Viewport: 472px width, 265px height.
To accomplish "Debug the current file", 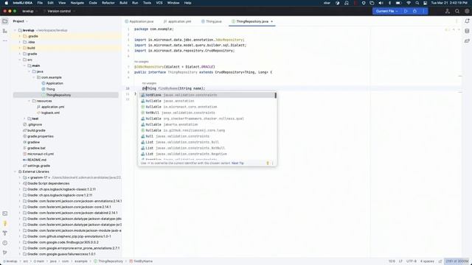I will click(414, 11).
